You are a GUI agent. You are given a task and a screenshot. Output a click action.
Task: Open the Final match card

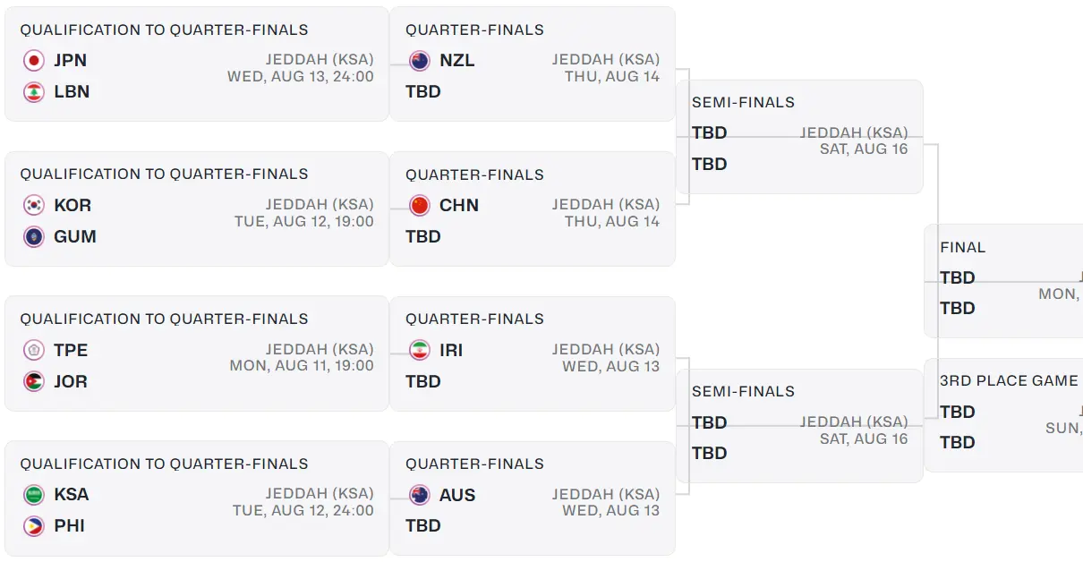tap(1003, 280)
